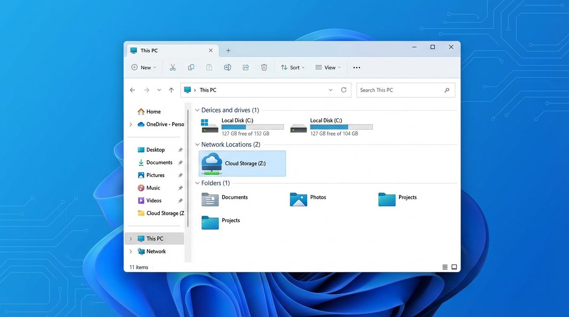This screenshot has width=569, height=317.
Task: Click the Delete trash icon
Action: point(264,67)
